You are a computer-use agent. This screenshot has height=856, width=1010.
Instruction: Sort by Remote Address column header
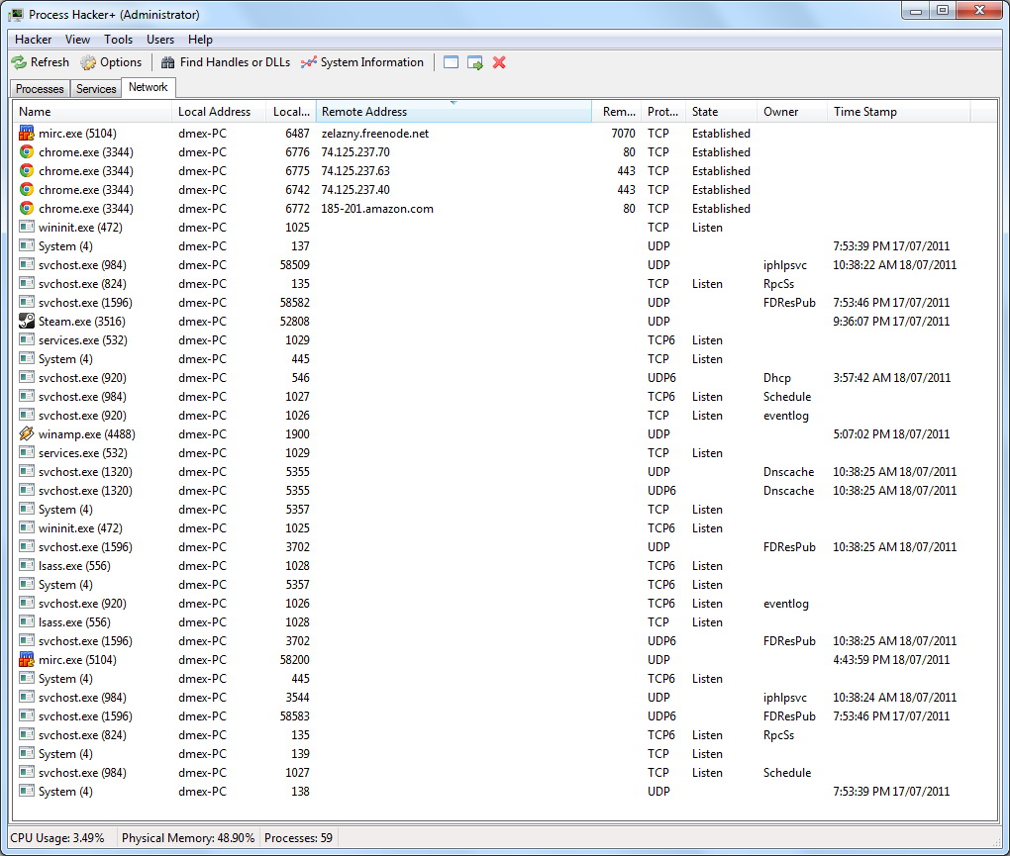(454, 112)
